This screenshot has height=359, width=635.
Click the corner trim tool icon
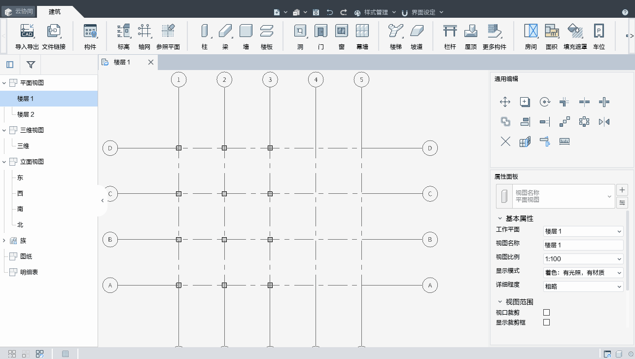(x=564, y=102)
